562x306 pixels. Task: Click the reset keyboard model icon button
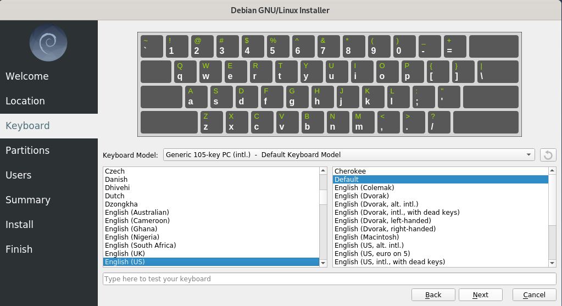pos(548,155)
